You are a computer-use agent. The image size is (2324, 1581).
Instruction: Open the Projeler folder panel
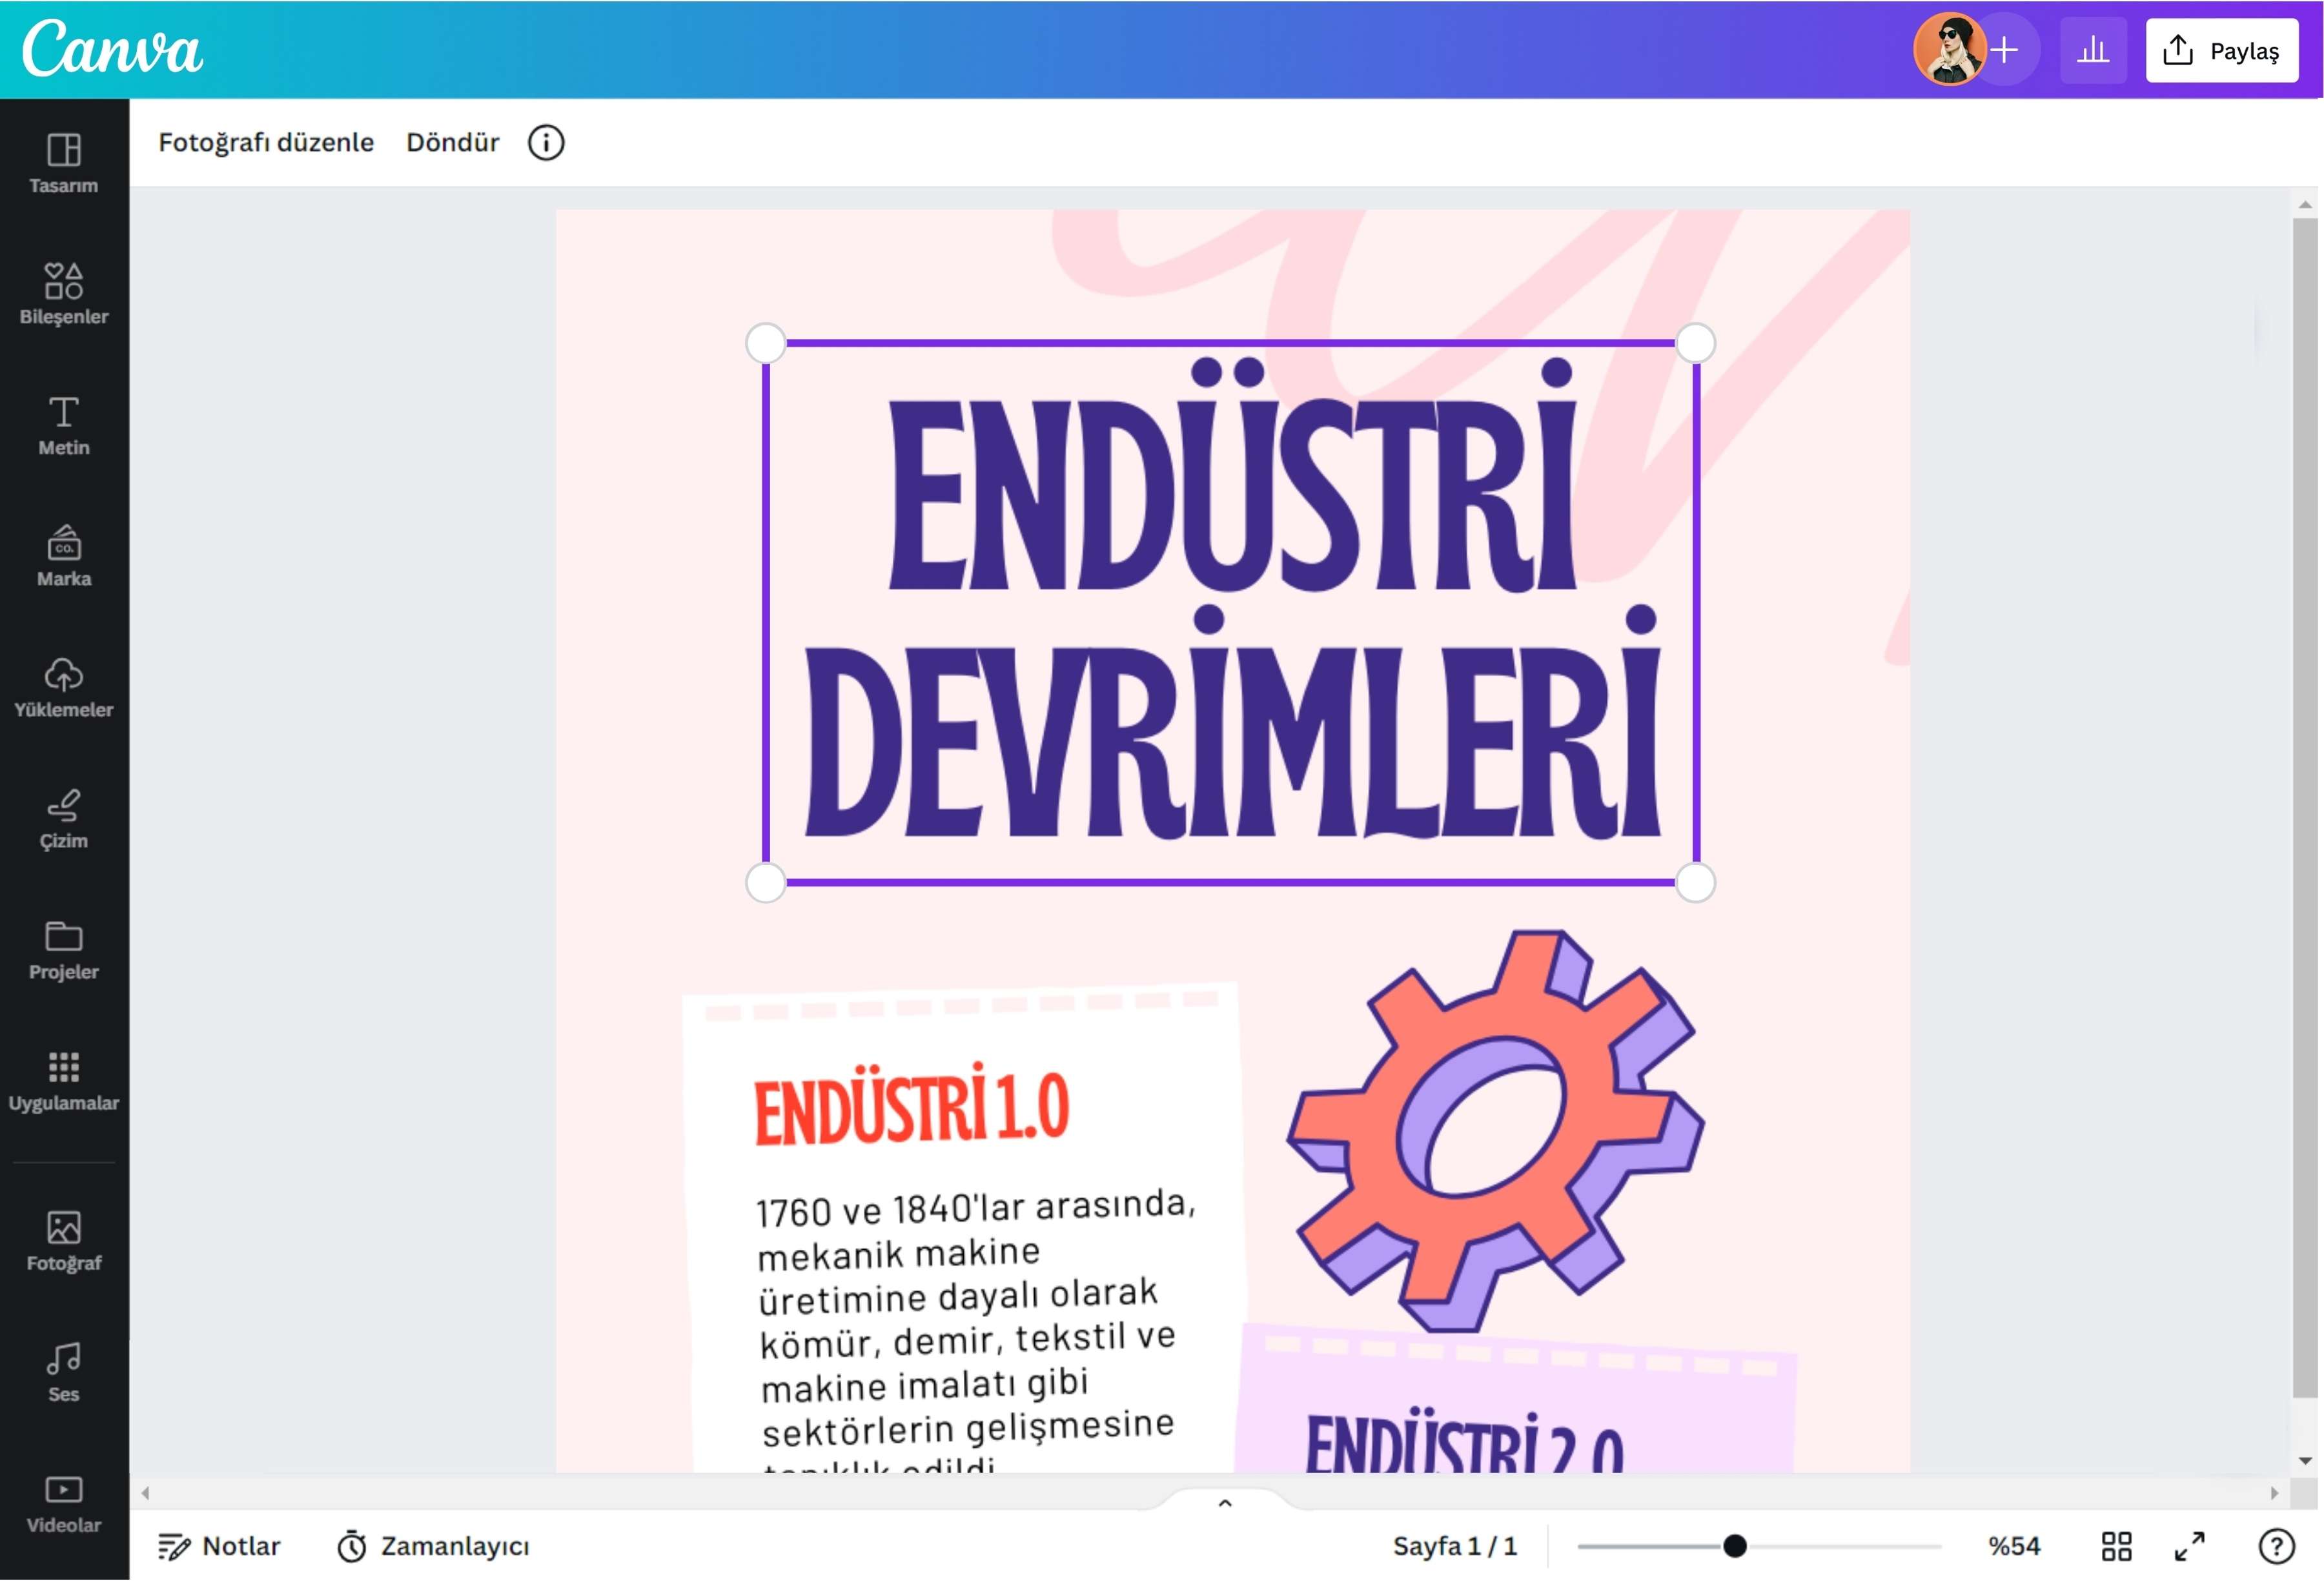(x=64, y=950)
